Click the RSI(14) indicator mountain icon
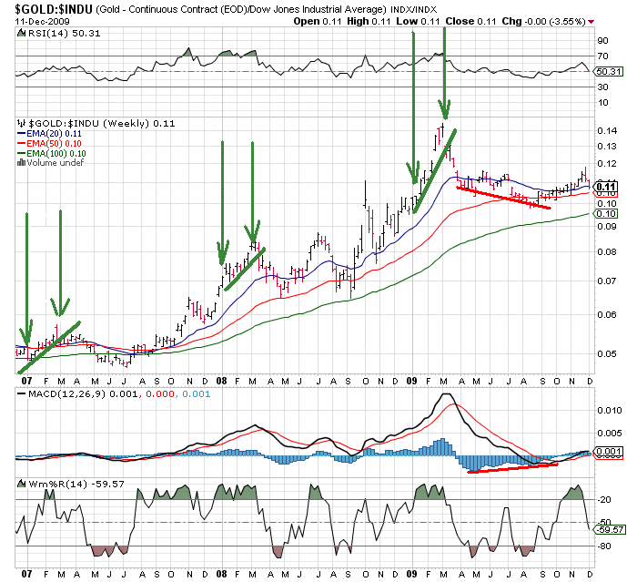 coord(22,34)
